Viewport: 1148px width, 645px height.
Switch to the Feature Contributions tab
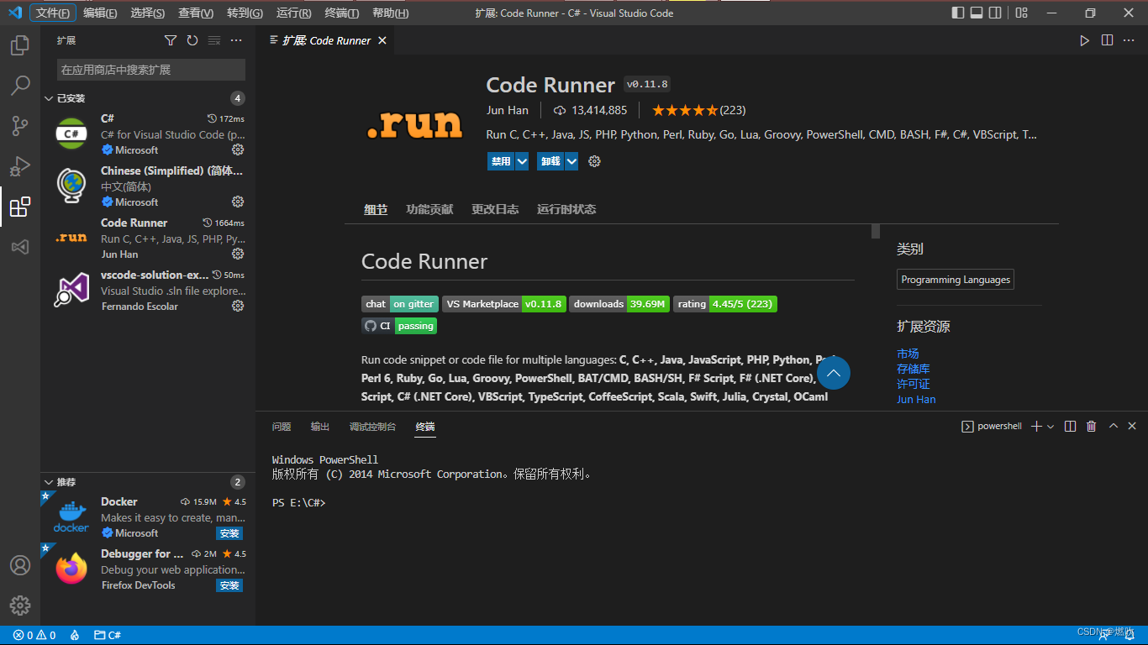coord(429,209)
